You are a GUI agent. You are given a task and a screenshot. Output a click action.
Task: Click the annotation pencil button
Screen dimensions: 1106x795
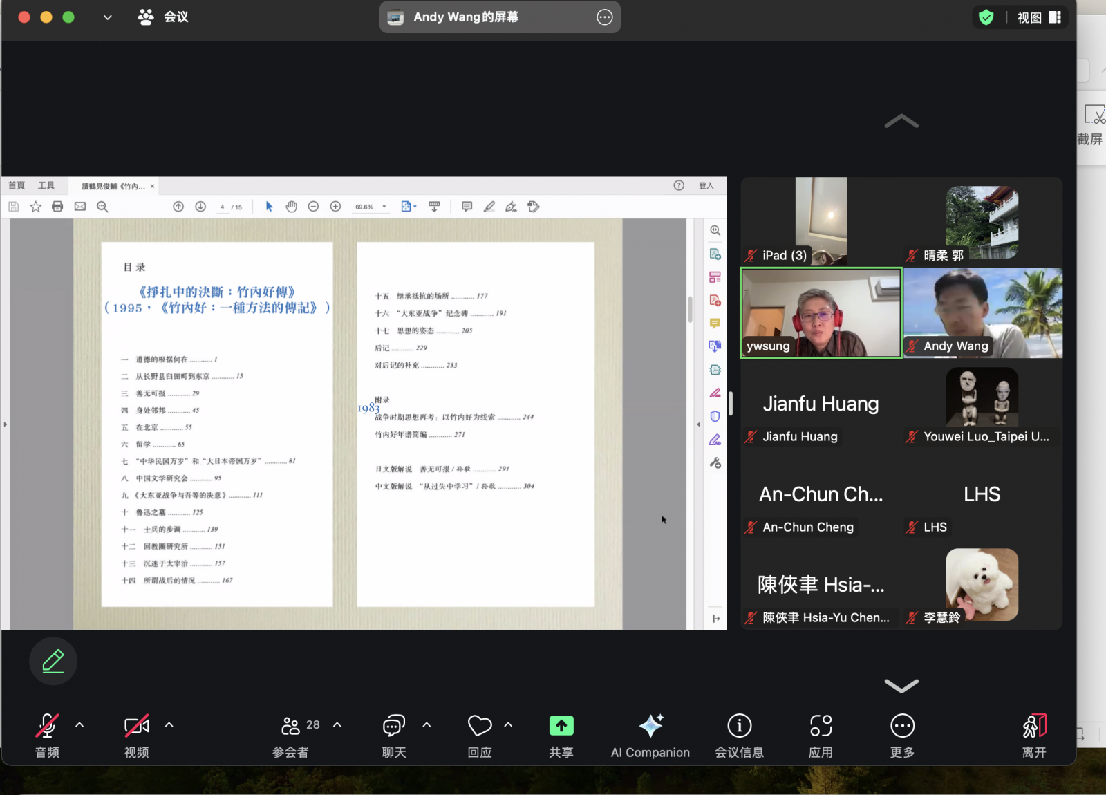click(53, 662)
